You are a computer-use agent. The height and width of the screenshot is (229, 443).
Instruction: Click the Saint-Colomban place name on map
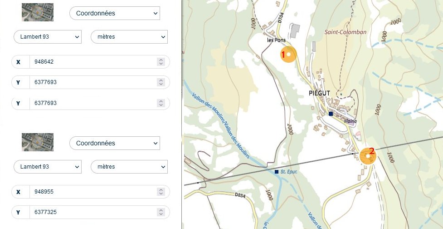(345, 32)
